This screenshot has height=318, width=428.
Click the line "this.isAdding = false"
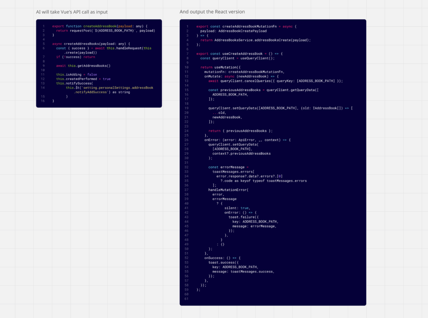coord(76,74)
